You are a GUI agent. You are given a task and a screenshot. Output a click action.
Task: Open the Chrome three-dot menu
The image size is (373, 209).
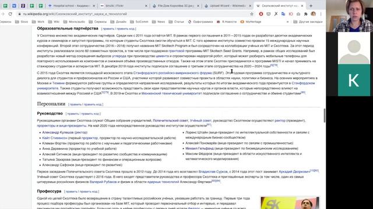(x=321, y=14)
